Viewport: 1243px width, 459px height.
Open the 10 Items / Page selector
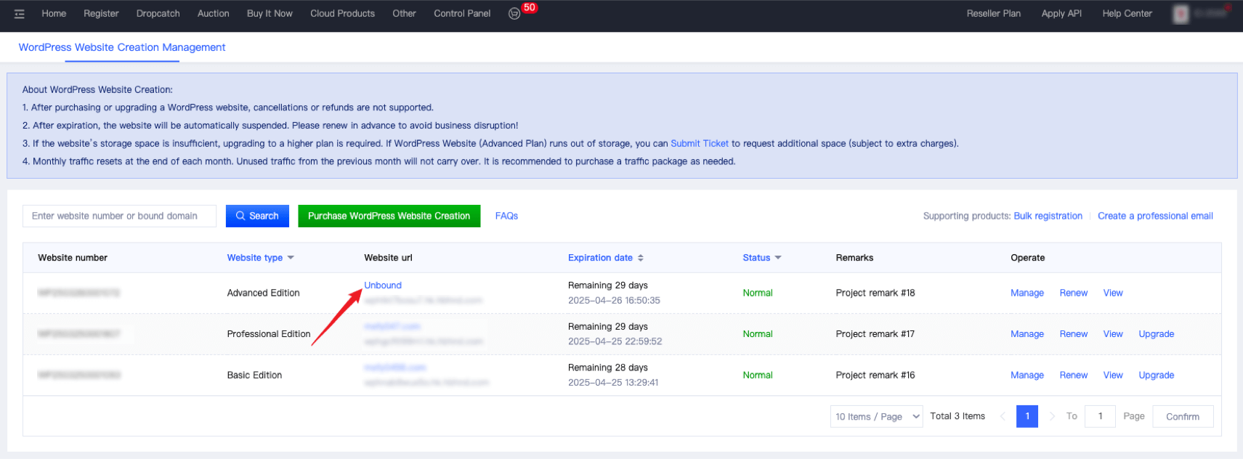[x=876, y=416]
